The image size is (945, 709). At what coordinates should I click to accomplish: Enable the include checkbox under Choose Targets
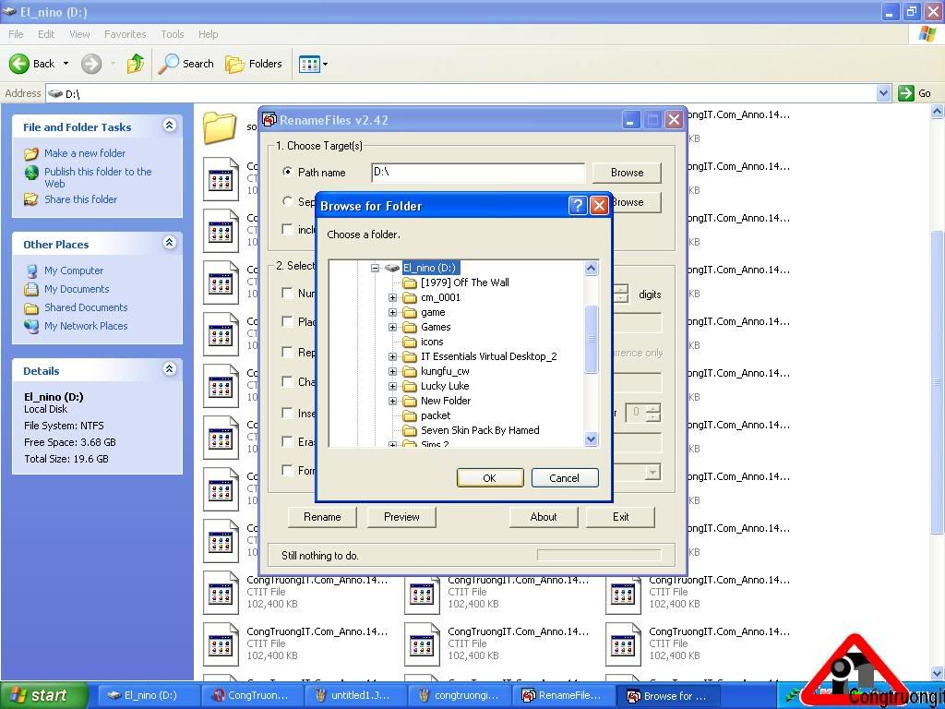288,229
